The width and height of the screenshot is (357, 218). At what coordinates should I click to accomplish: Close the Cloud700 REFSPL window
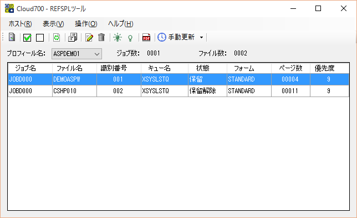(x=344, y=9)
